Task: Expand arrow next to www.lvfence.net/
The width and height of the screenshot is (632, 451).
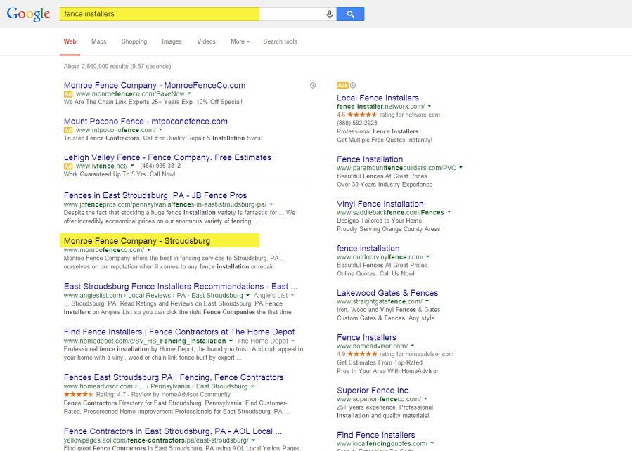Action: pyautogui.click(x=132, y=166)
